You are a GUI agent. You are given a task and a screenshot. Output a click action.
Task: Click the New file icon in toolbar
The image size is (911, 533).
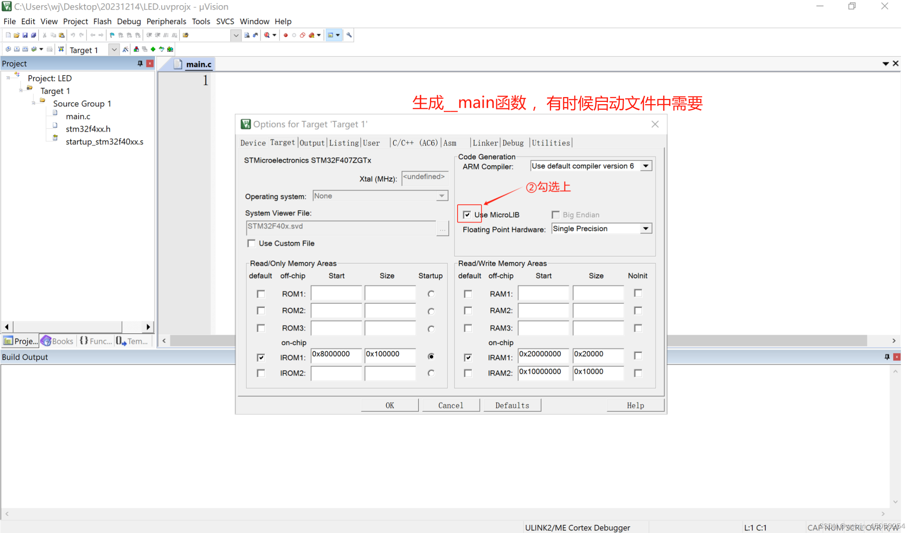8,35
